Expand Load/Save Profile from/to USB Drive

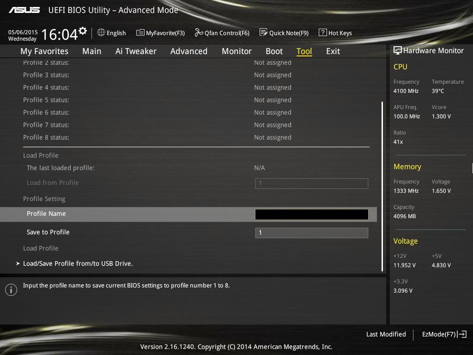(x=78, y=263)
